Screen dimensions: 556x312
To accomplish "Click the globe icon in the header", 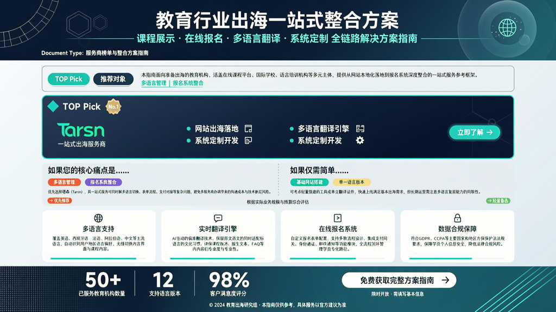I will click(508, 28).
